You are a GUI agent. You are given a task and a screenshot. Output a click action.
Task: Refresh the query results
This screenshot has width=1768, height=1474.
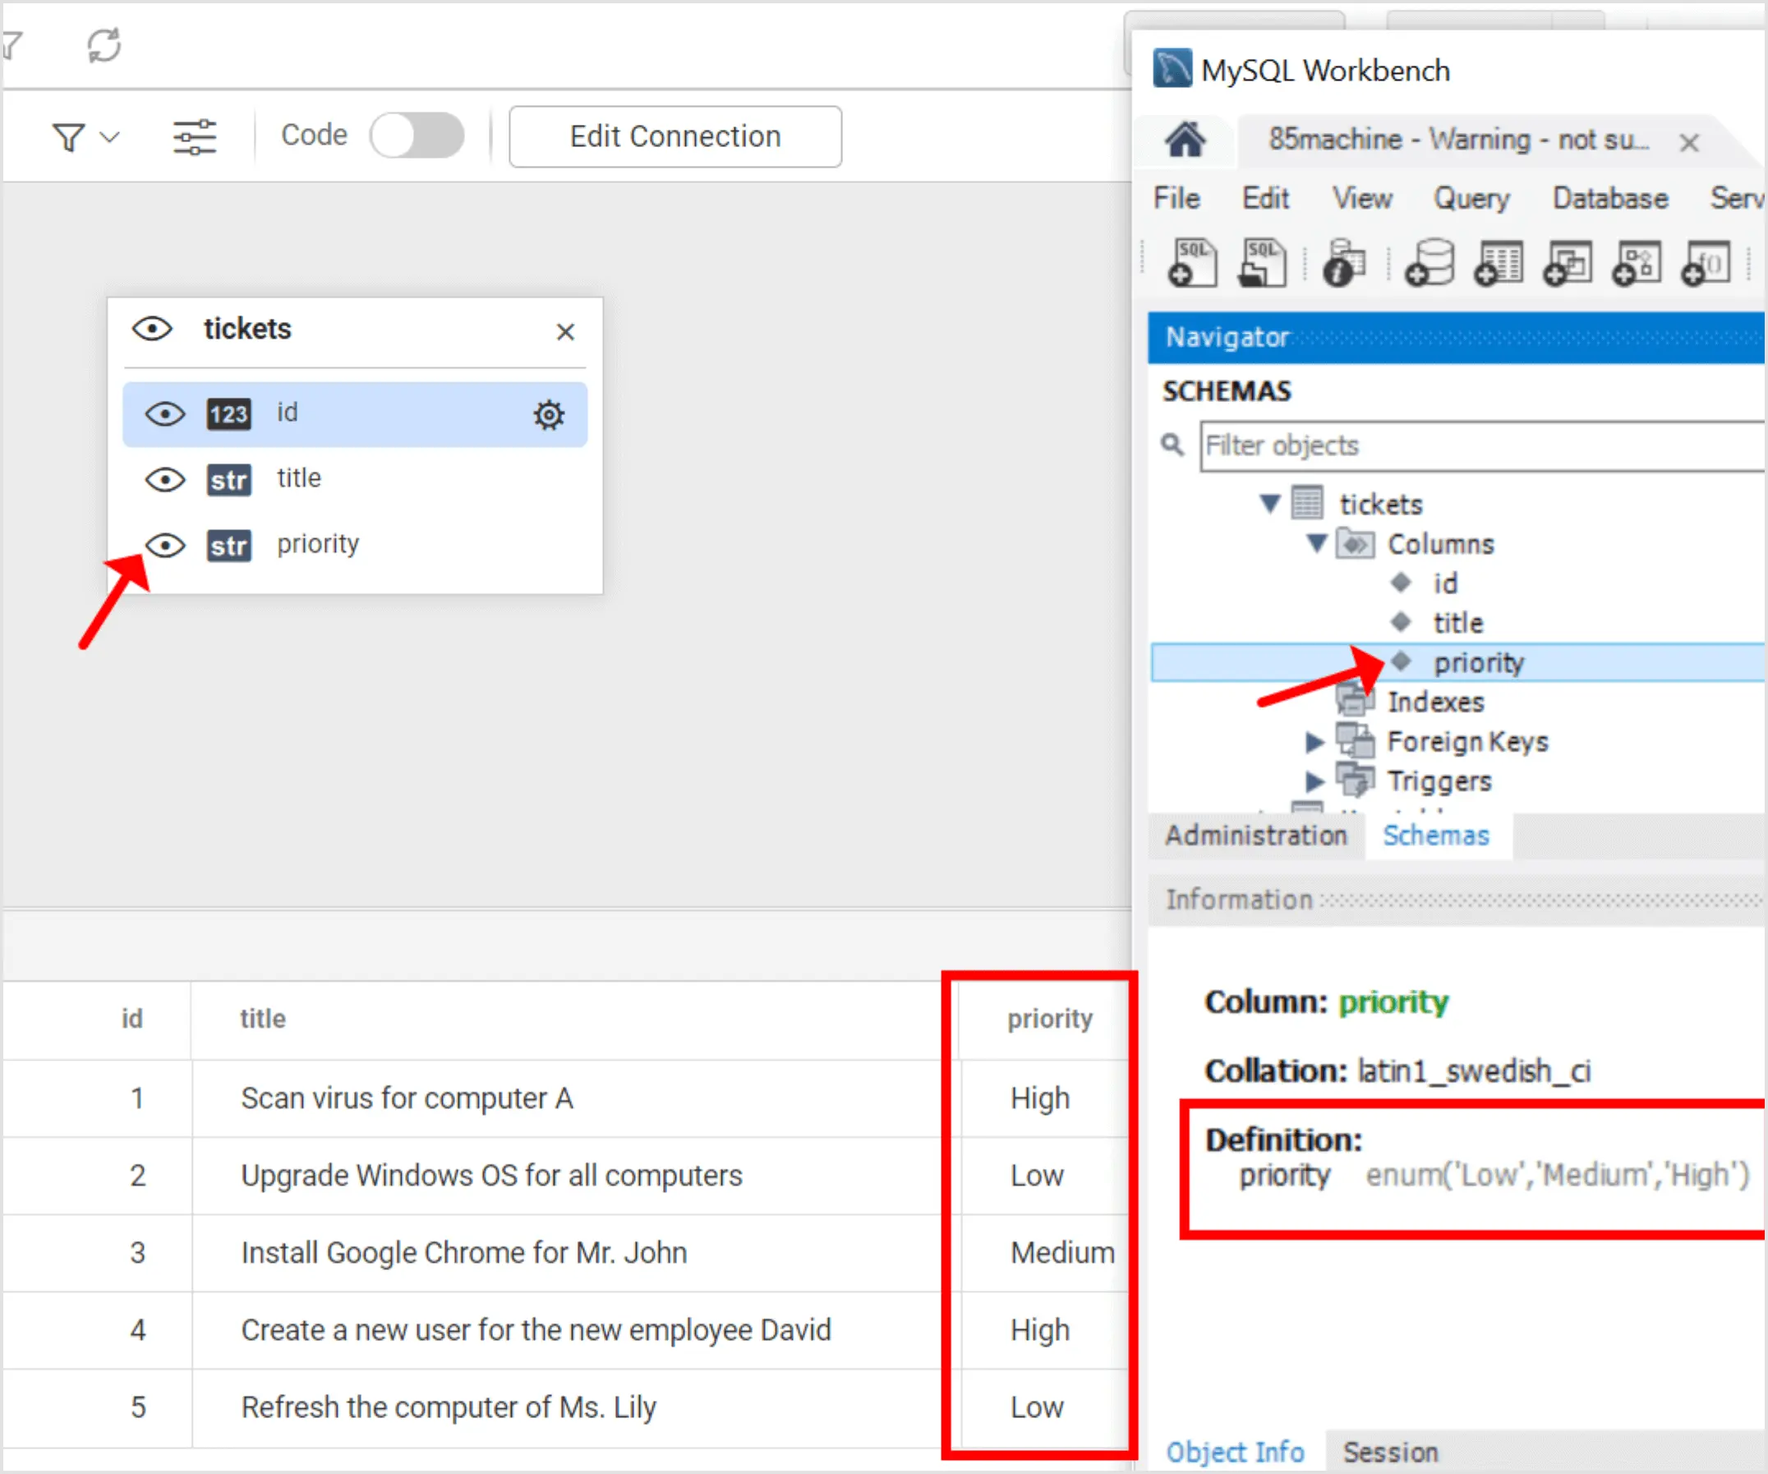[x=103, y=45]
